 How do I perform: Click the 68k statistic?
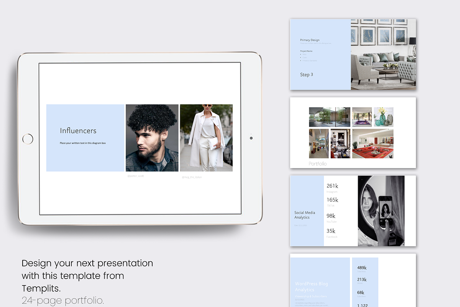[x=361, y=294]
